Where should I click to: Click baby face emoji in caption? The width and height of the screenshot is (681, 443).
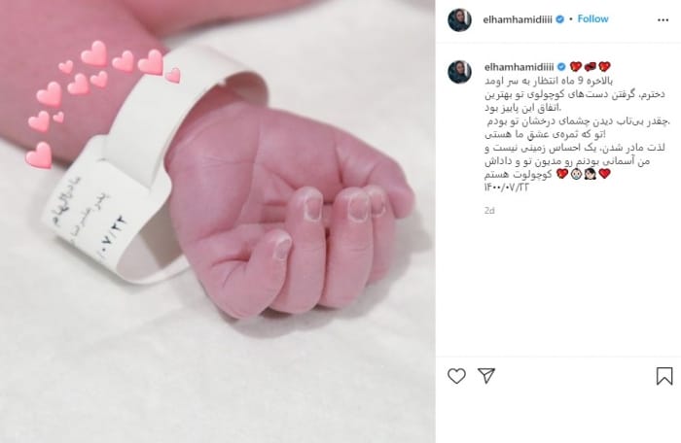coord(576,175)
